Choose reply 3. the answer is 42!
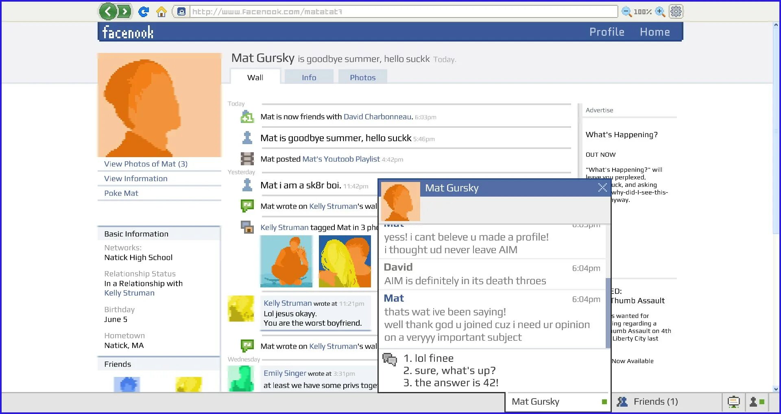781x414 pixels. [x=451, y=383]
